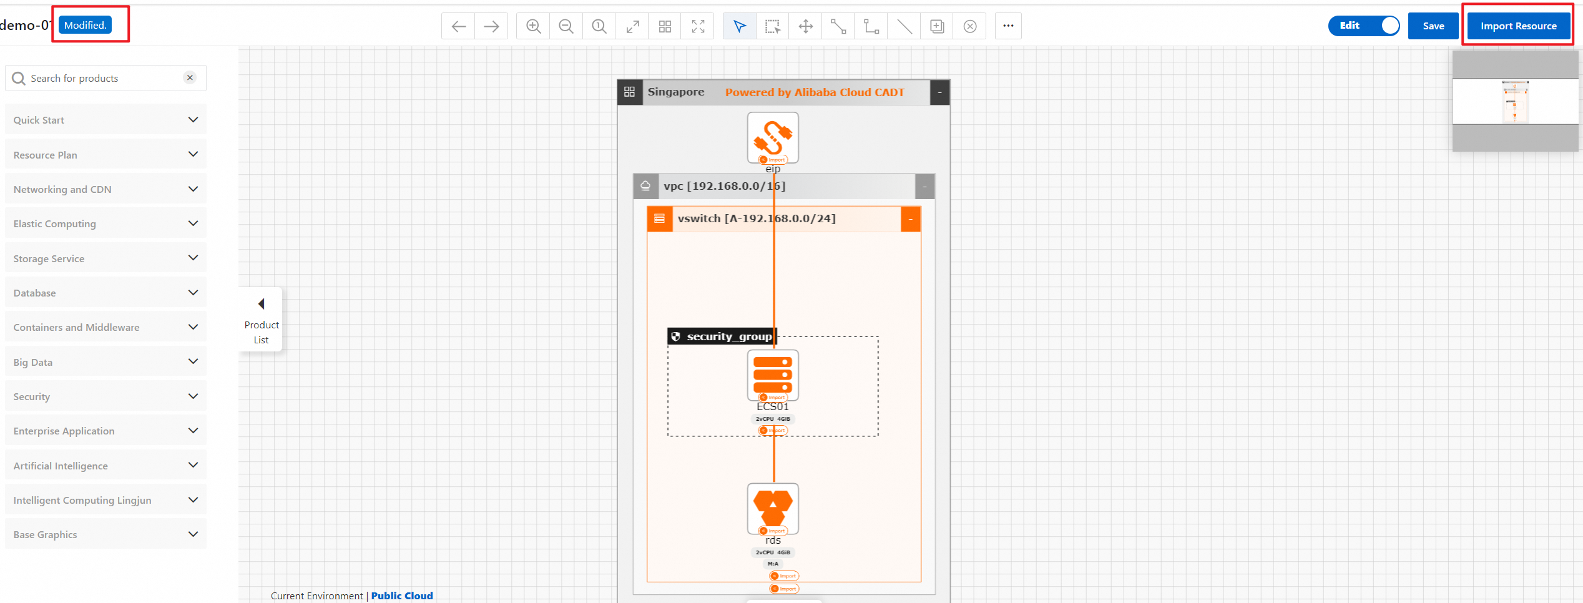Click the Powered by Alibaba Cloud CADT text
Image resolution: width=1583 pixels, height=603 pixels.
pos(814,92)
